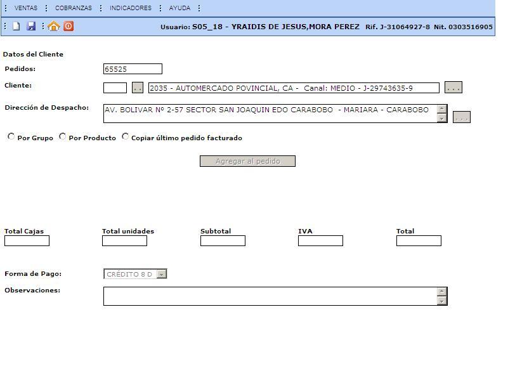Image resolution: width=515 pixels, height=392 pixels.
Task: Open the COBRANZAS menu
Action: point(73,8)
